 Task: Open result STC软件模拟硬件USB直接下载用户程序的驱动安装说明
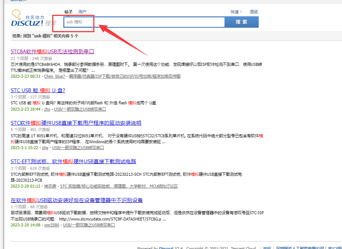76,123
